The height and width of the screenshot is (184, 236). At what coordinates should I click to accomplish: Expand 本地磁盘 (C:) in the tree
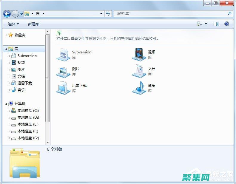(x=9, y=111)
